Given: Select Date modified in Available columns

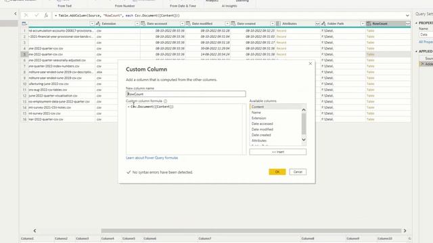Looking at the screenshot, I should point(262,129).
